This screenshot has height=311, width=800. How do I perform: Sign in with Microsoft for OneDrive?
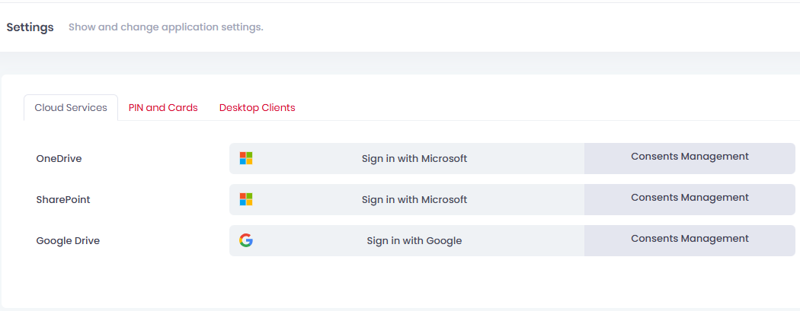click(407, 158)
